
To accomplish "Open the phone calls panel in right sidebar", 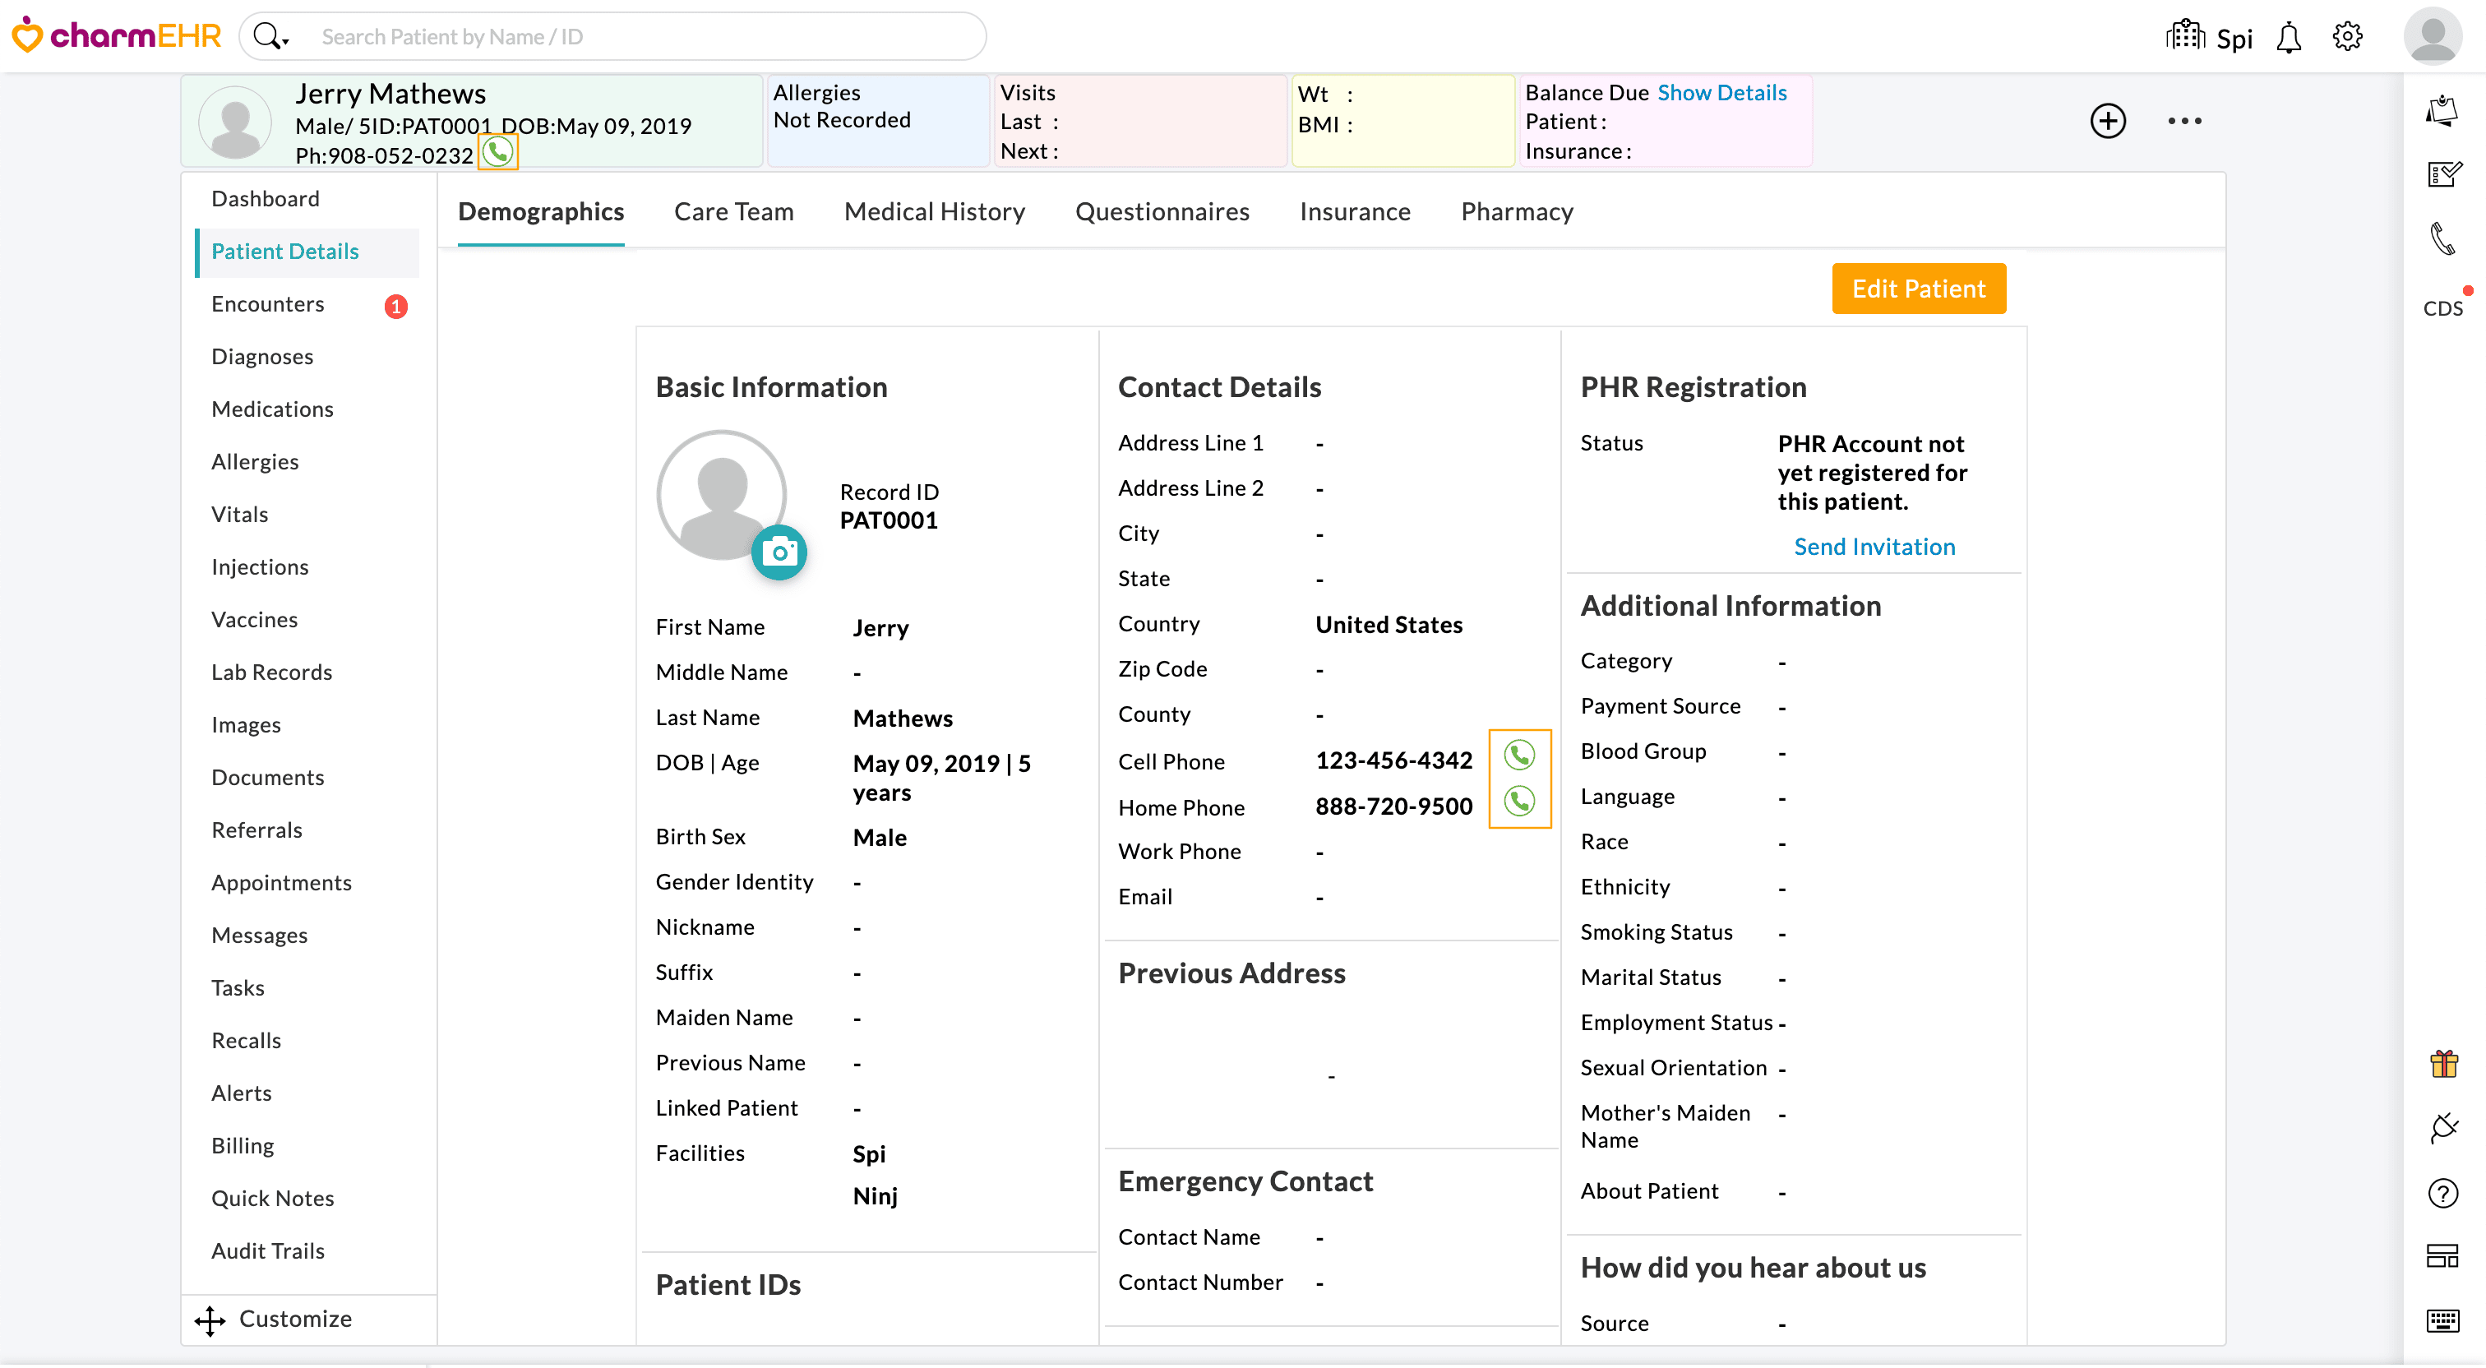I will [x=2445, y=238].
